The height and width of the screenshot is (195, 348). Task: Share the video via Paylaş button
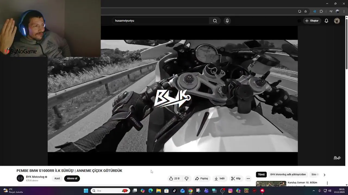pos(201,178)
